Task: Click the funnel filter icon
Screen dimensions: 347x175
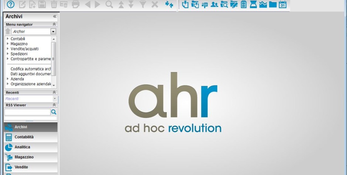Action: [143, 4]
